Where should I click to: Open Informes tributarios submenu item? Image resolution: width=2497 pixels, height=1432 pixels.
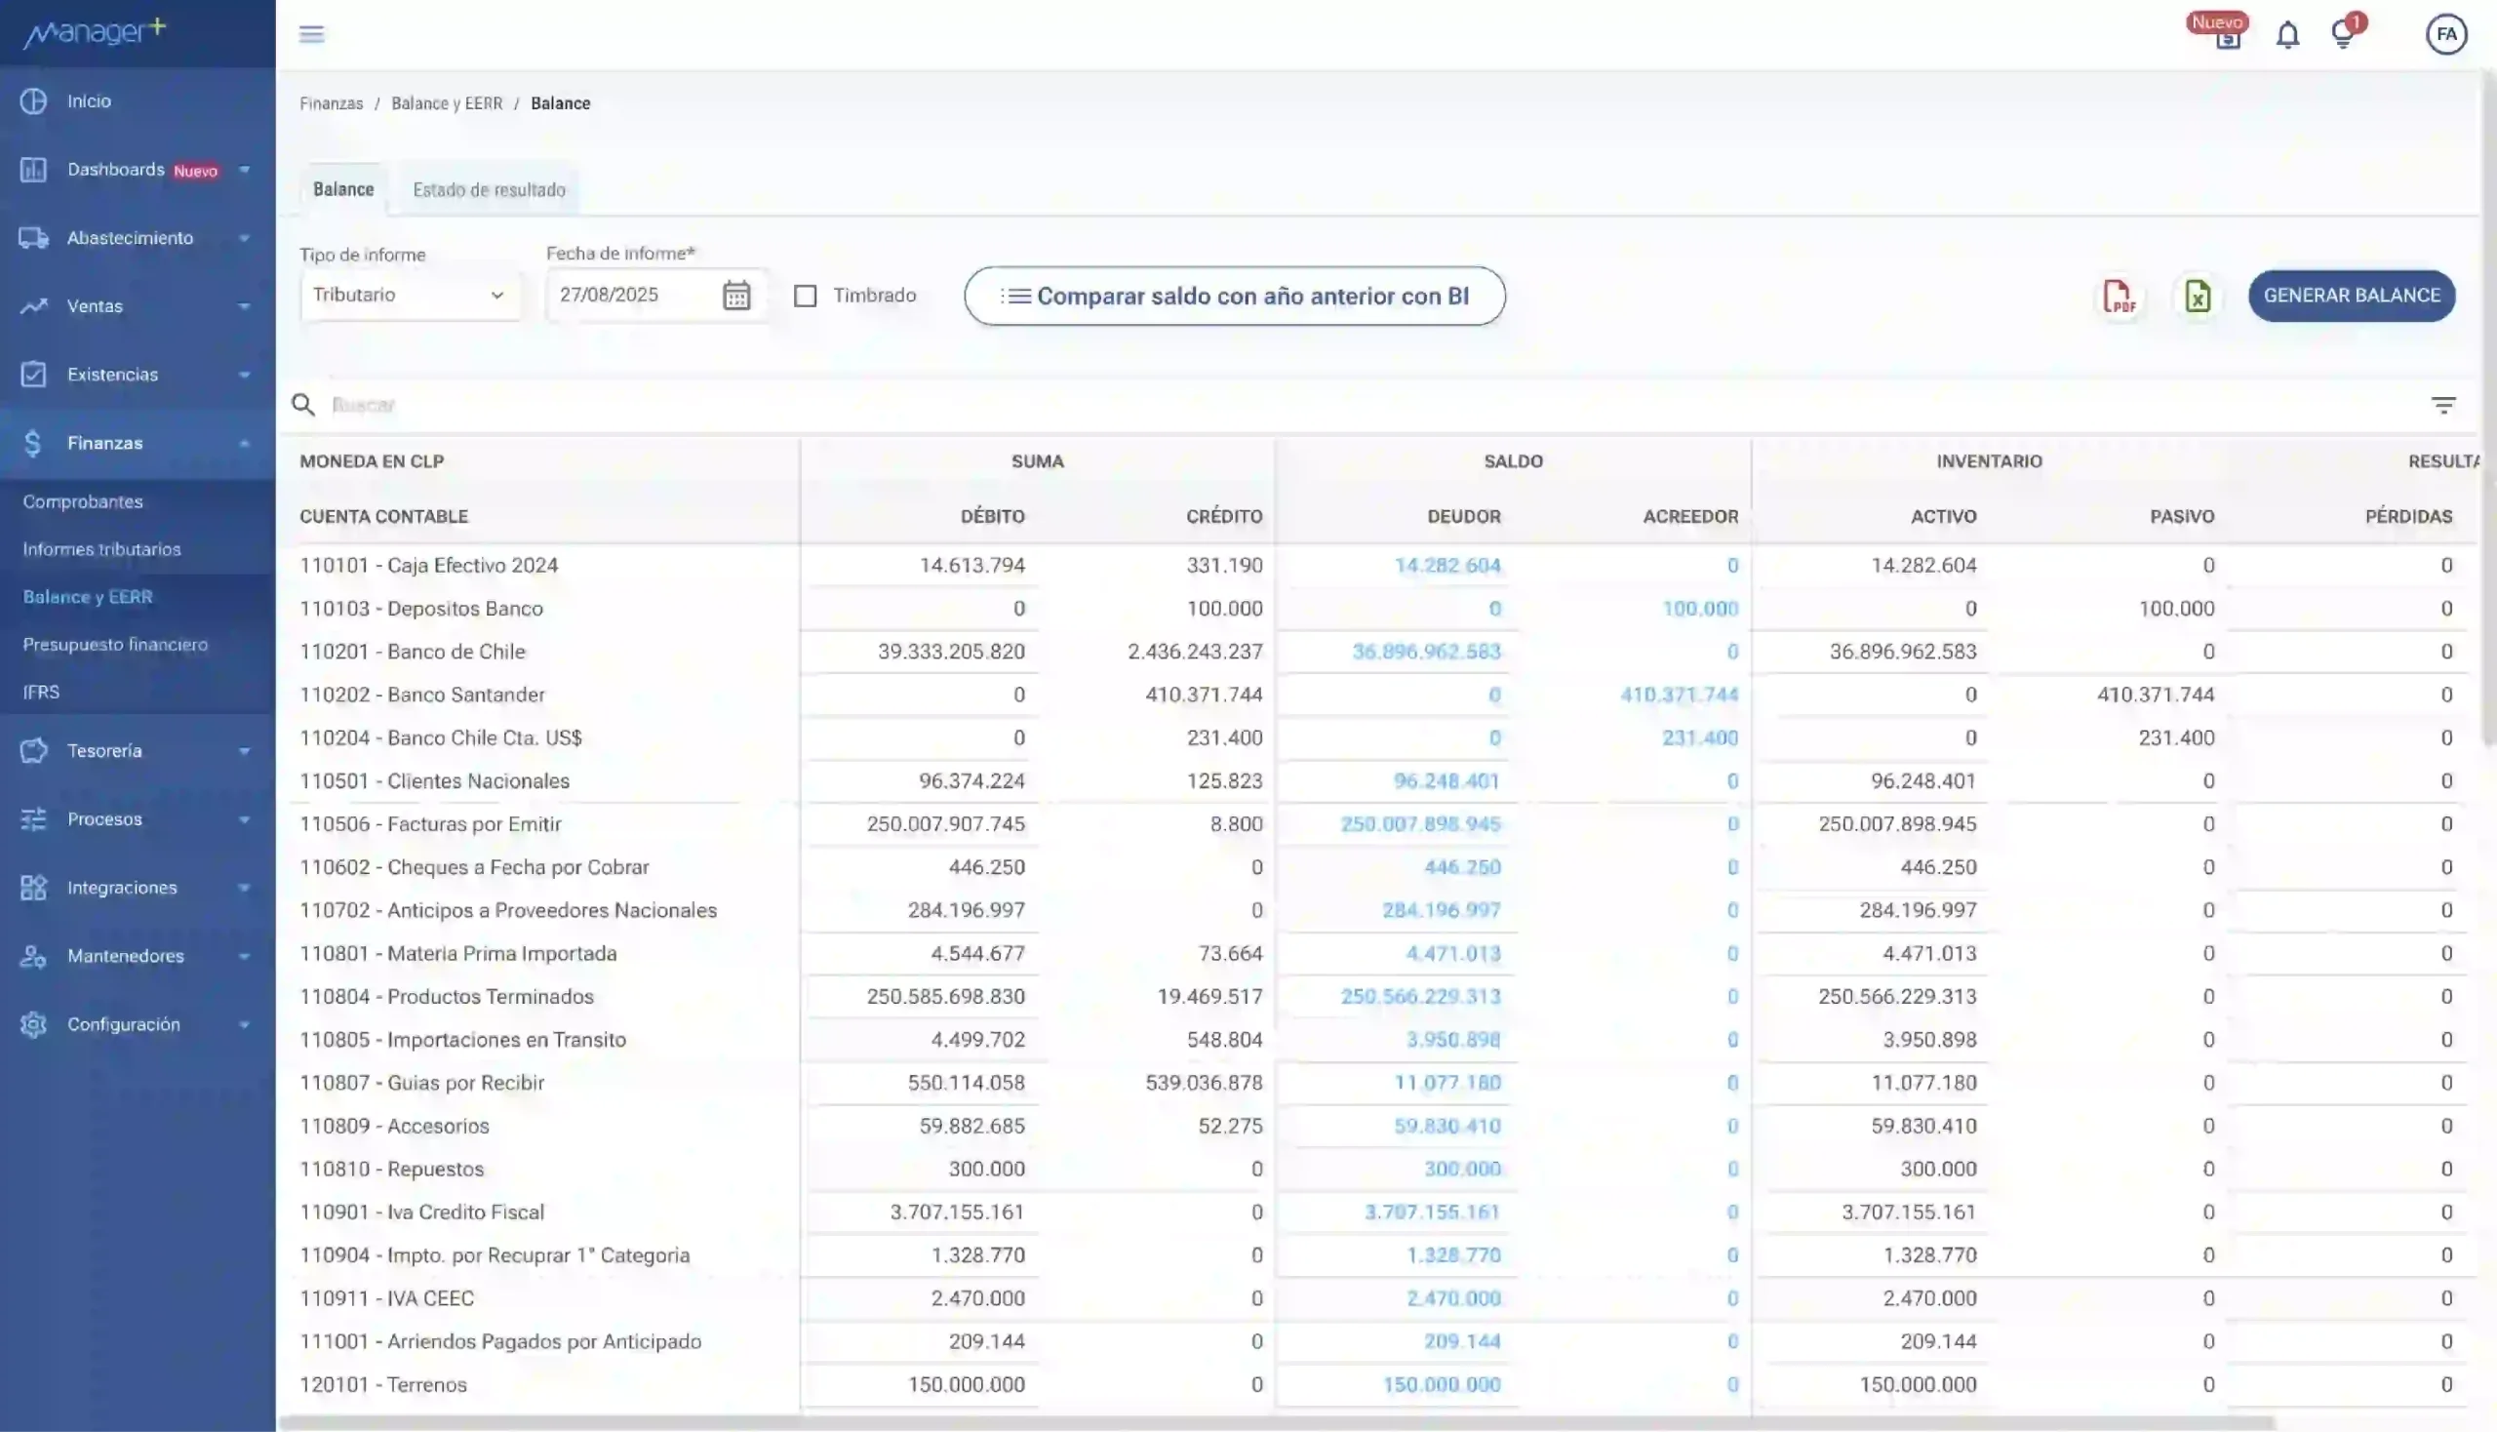[101, 550]
